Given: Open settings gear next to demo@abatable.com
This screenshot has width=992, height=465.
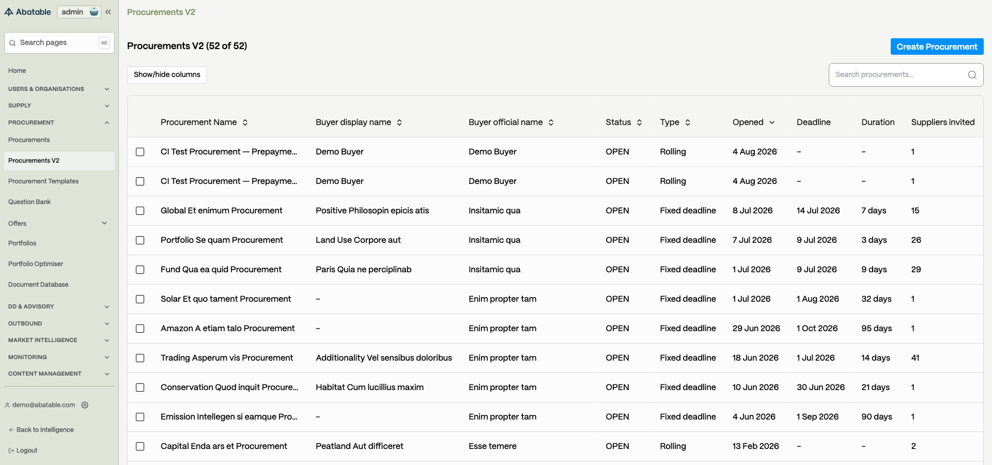Looking at the screenshot, I should tap(85, 405).
